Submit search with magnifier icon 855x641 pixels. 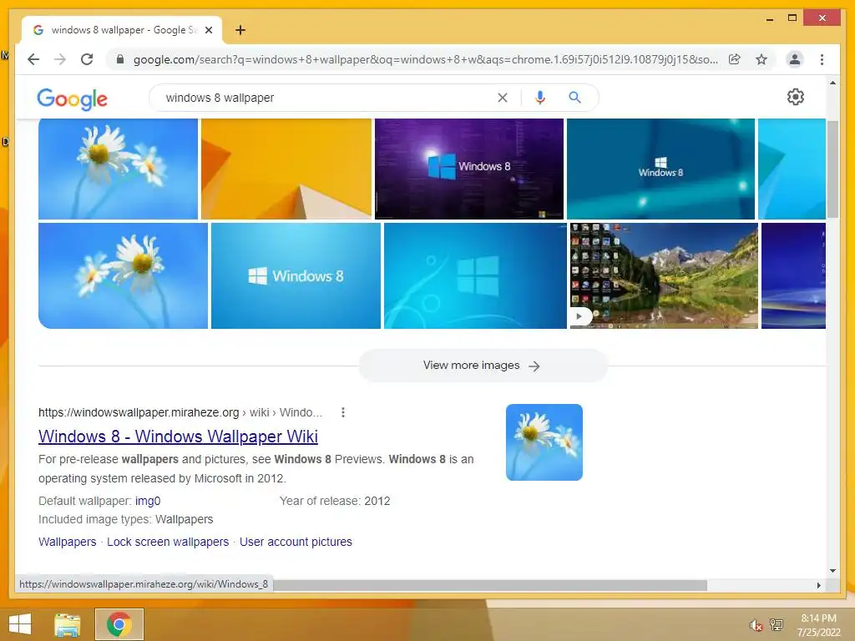pos(574,98)
